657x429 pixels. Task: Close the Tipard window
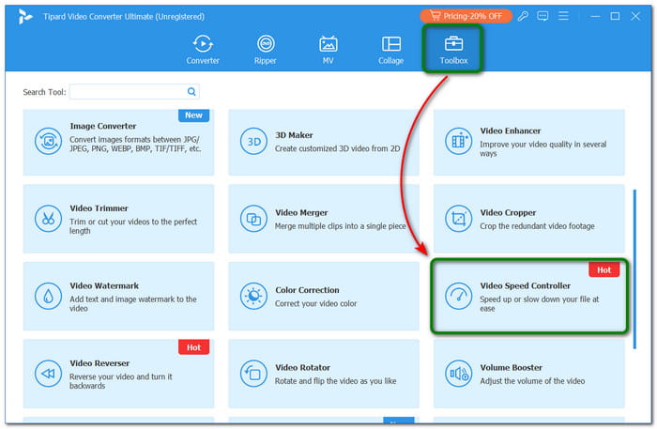(635, 16)
